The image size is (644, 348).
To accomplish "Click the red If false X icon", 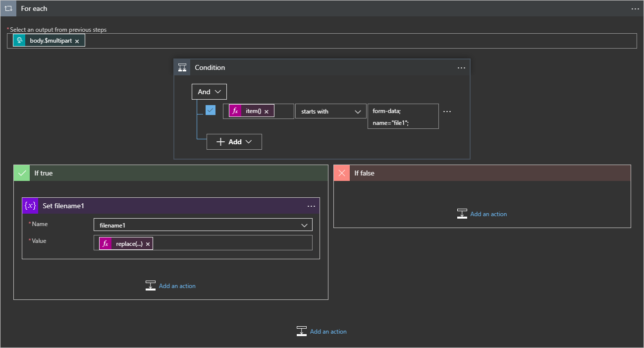I will click(x=342, y=173).
